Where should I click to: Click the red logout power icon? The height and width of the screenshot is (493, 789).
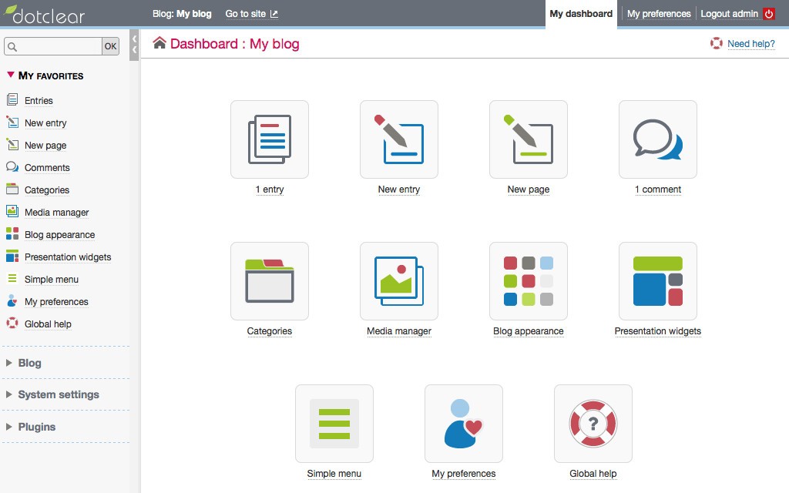[x=769, y=14]
